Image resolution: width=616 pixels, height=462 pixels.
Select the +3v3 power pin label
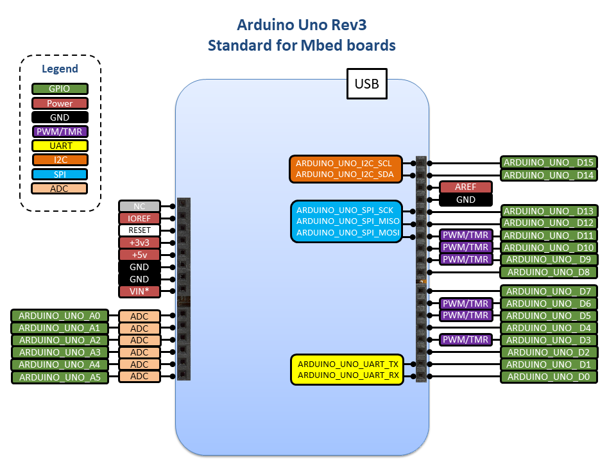139,243
